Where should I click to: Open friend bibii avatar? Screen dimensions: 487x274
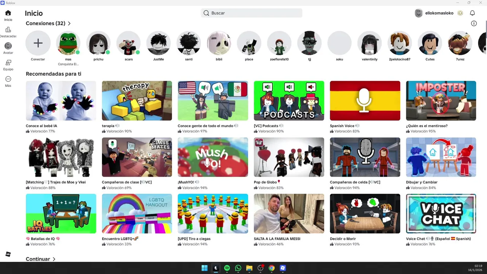point(219,43)
